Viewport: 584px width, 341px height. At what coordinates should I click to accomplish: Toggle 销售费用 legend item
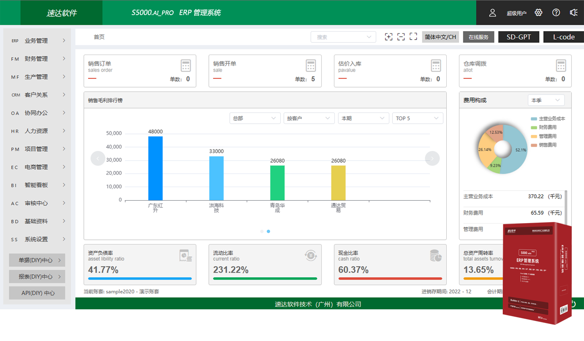tap(544, 145)
